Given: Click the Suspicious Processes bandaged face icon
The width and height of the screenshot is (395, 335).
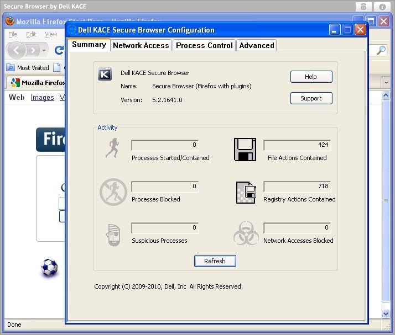Looking at the screenshot, I should (x=112, y=234).
